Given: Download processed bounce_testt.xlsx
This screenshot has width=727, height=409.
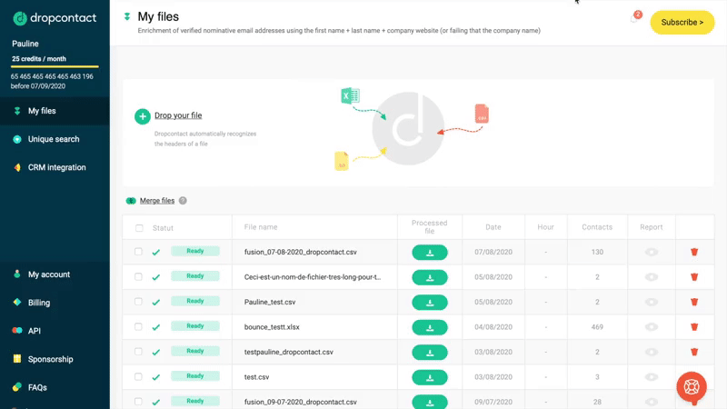Looking at the screenshot, I should click(x=430, y=327).
